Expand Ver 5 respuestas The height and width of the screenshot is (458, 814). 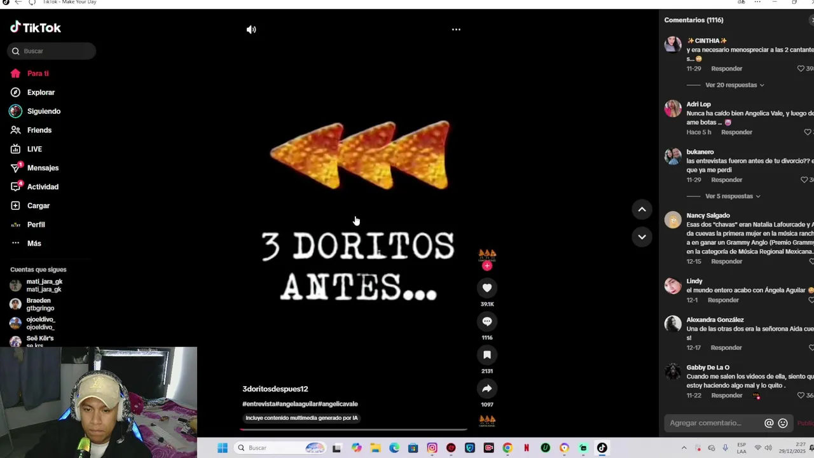733,196
